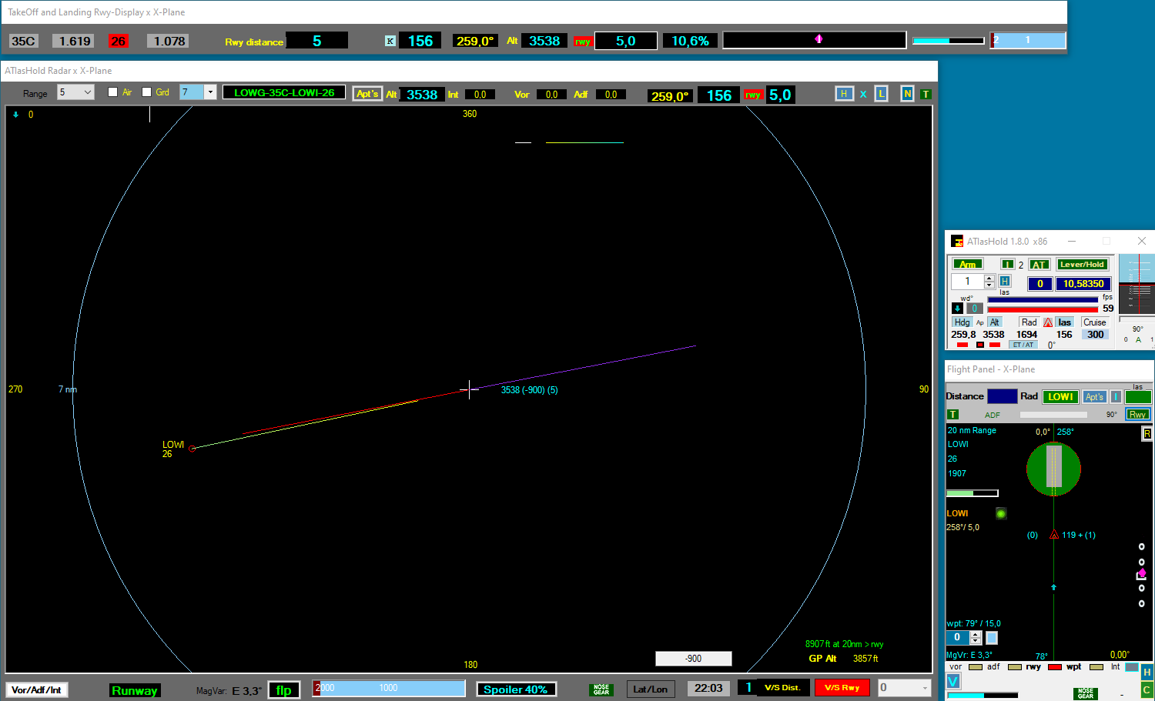Select the Cruise tab in ATlasHold

(1094, 322)
